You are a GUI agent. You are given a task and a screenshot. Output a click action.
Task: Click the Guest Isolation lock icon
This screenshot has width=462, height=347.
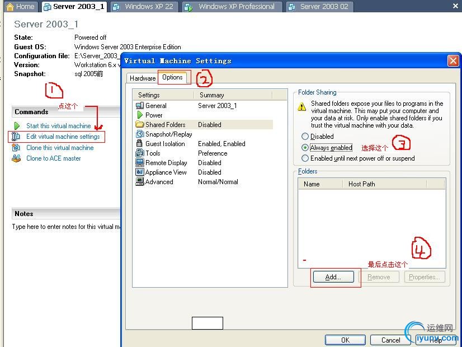coord(139,144)
